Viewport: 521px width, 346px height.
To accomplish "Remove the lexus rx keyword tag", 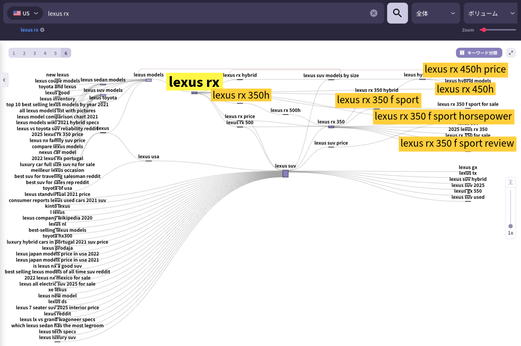I will pos(42,30).
